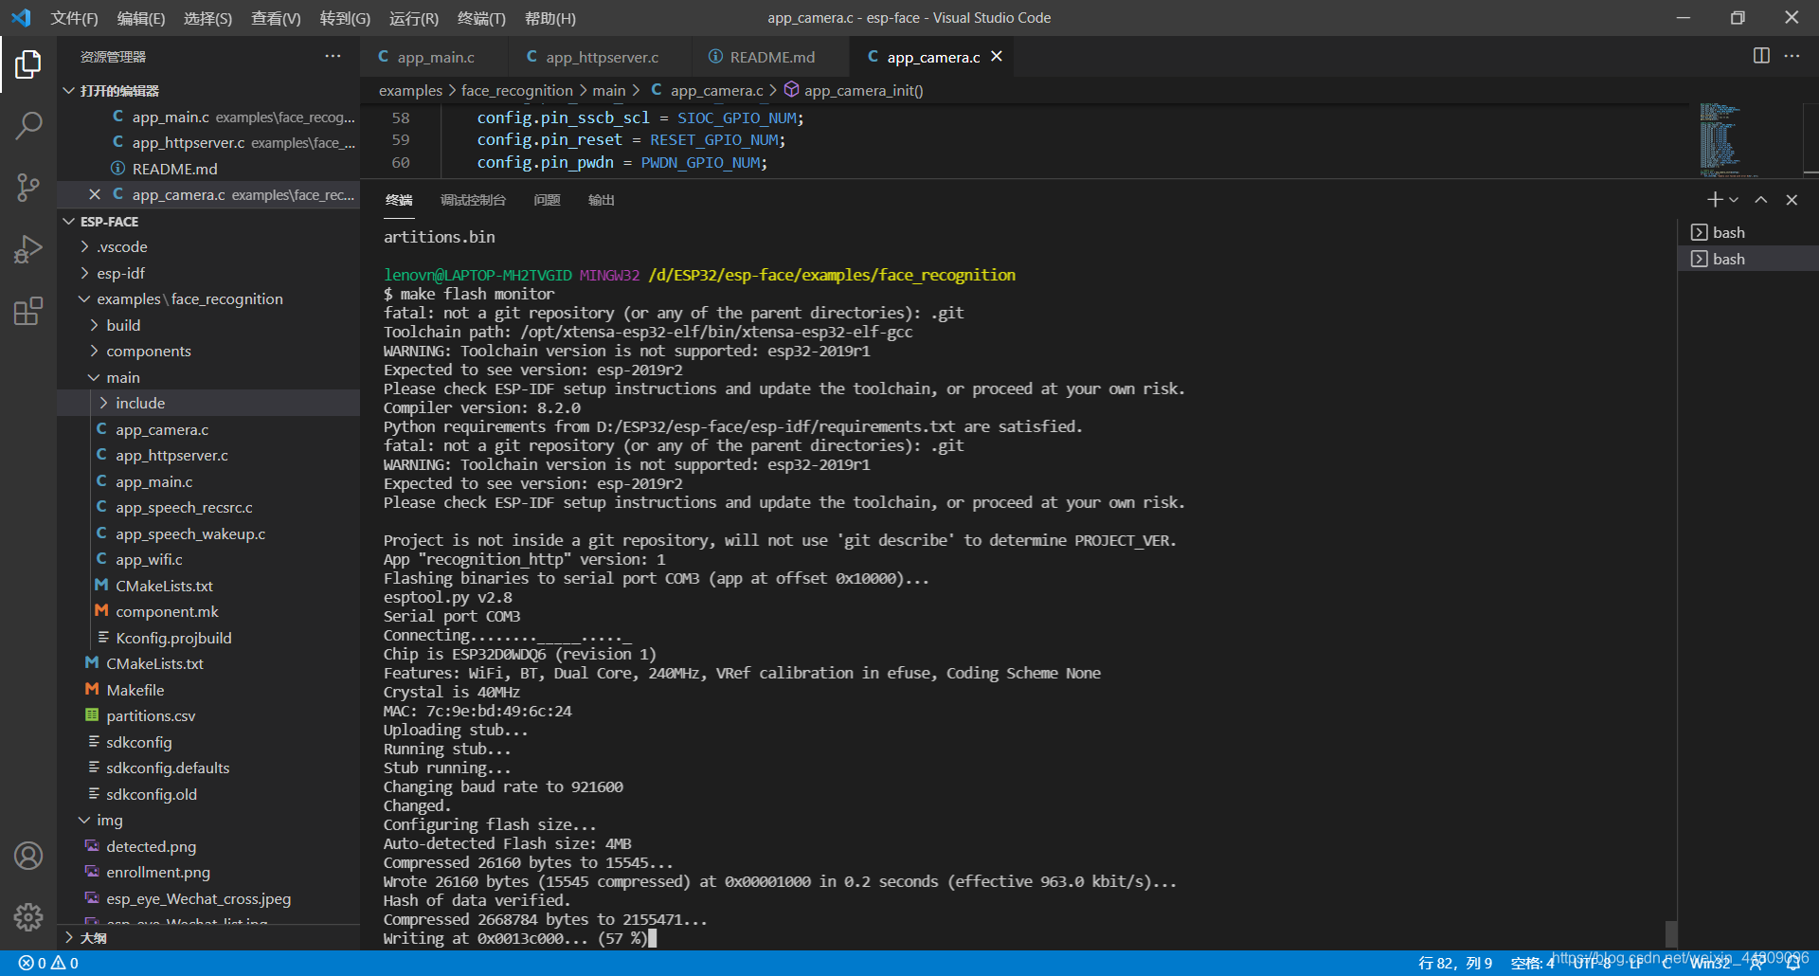Switch to the 输出 panel tab

tap(601, 200)
